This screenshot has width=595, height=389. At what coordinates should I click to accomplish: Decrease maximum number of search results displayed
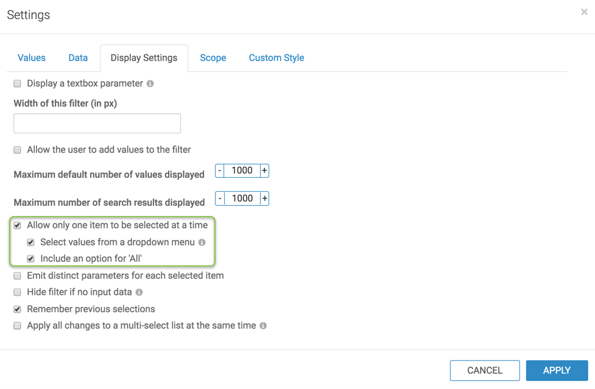pyautogui.click(x=220, y=198)
